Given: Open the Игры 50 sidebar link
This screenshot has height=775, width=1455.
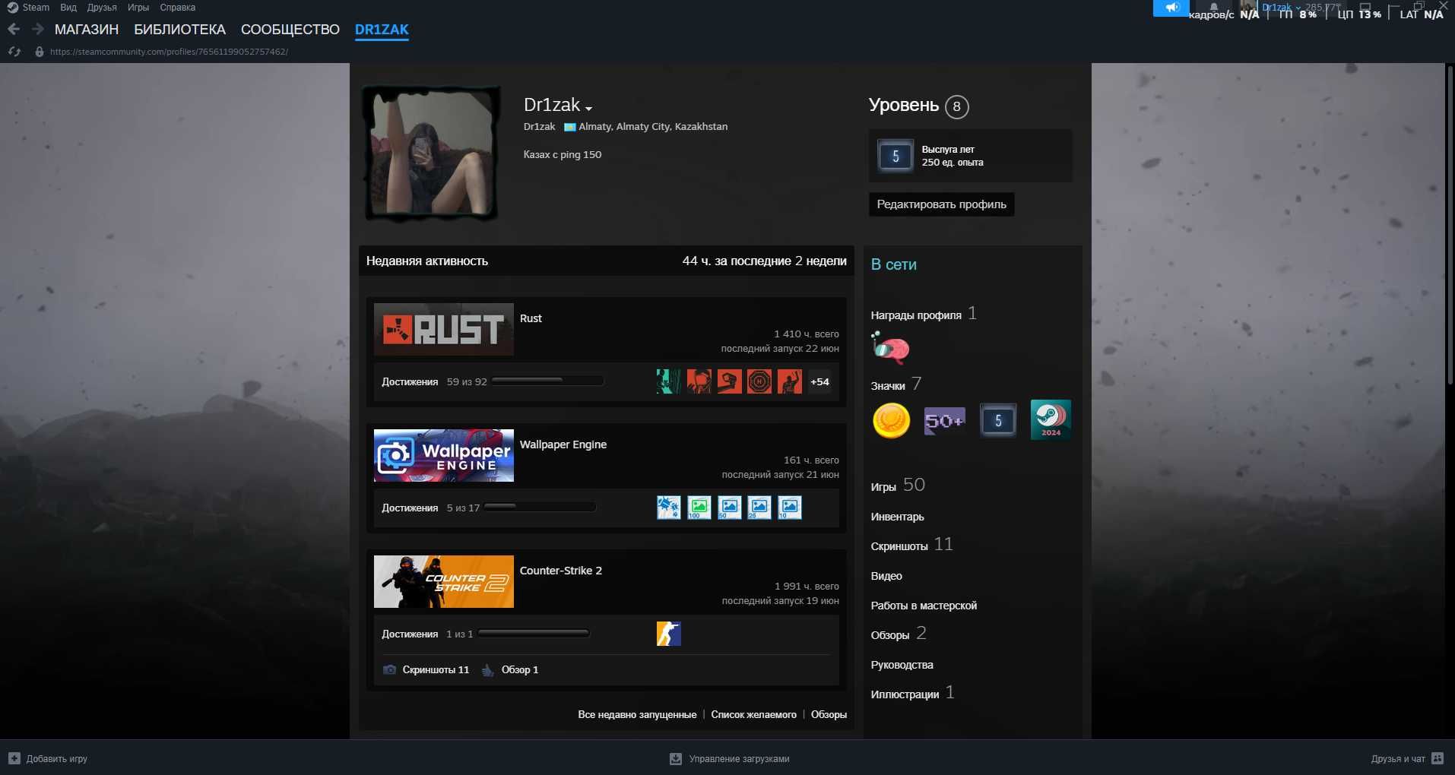Looking at the screenshot, I should (x=898, y=486).
